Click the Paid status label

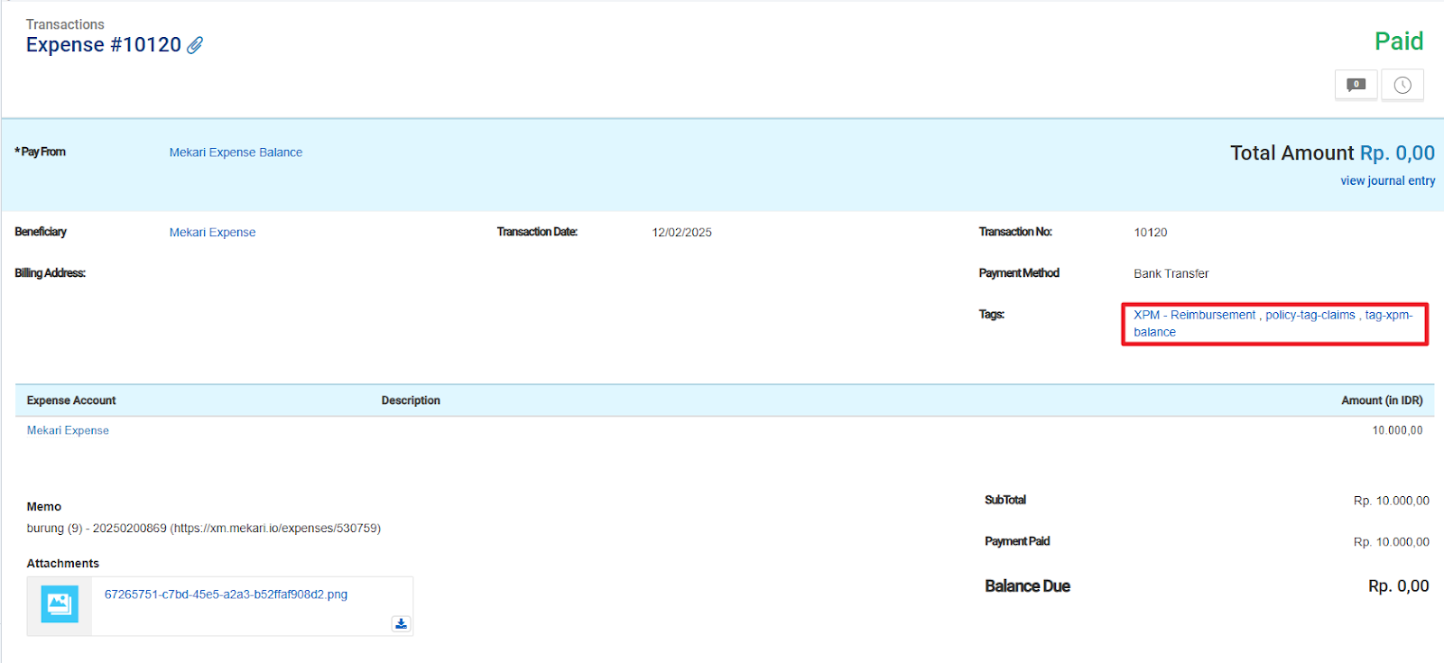tap(1399, 41)
